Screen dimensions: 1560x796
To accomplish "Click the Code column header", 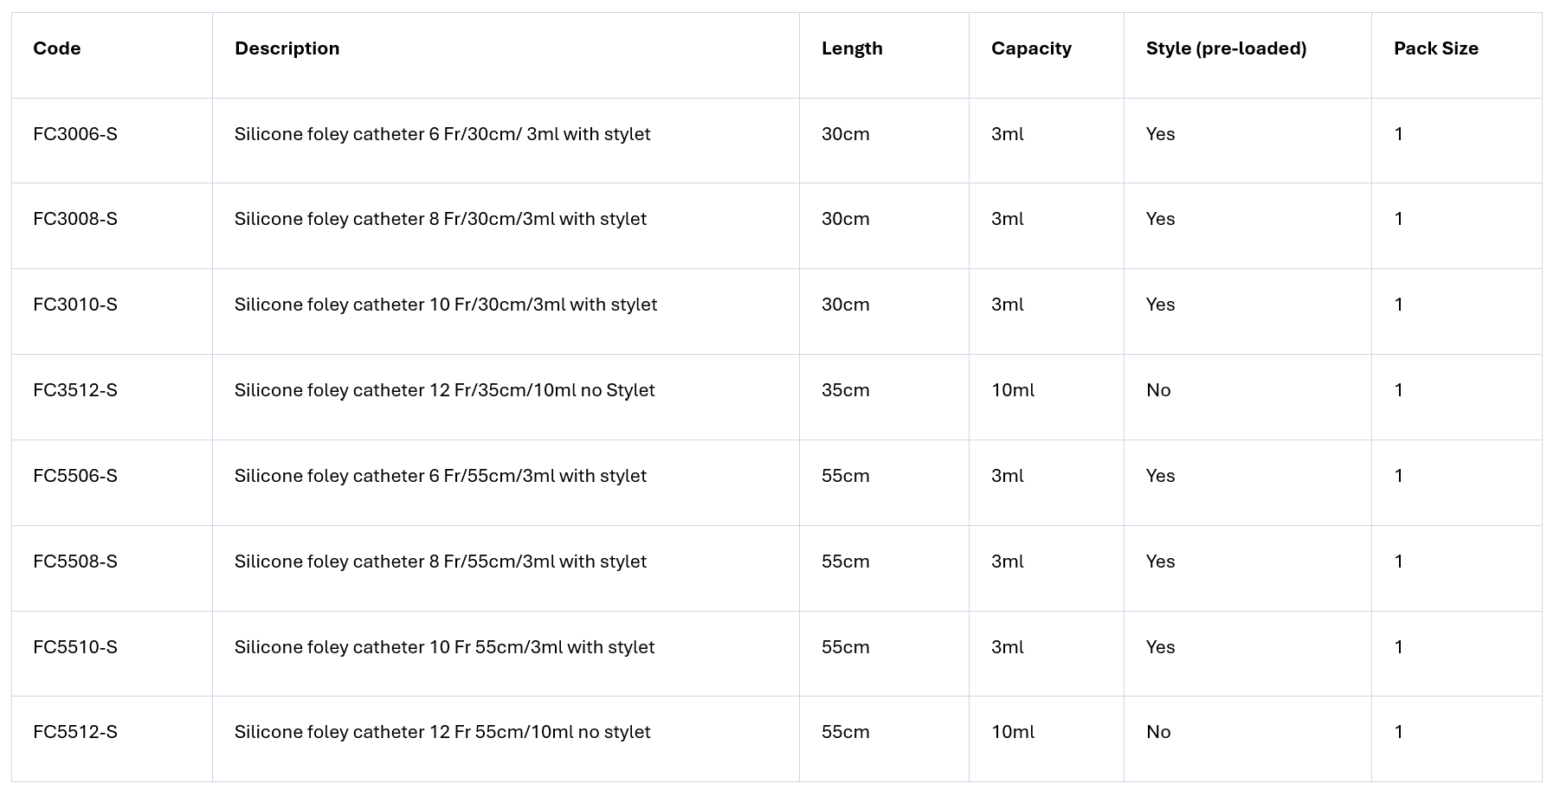I will 57,48.
